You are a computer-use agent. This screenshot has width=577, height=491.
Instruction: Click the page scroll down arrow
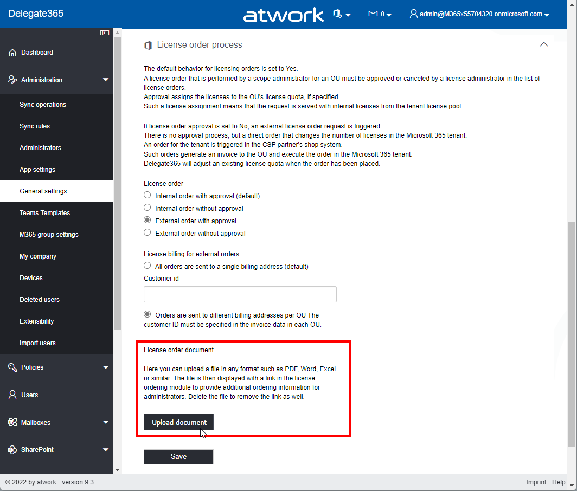tap(572, 486)
